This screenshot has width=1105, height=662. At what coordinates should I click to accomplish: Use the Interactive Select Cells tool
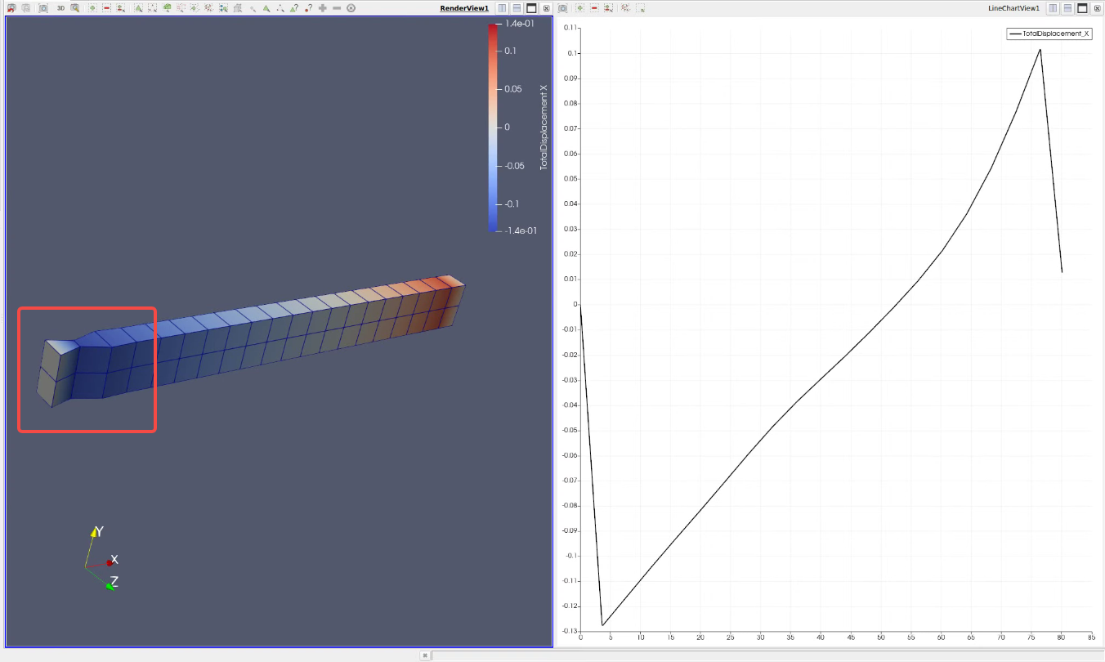266,7
